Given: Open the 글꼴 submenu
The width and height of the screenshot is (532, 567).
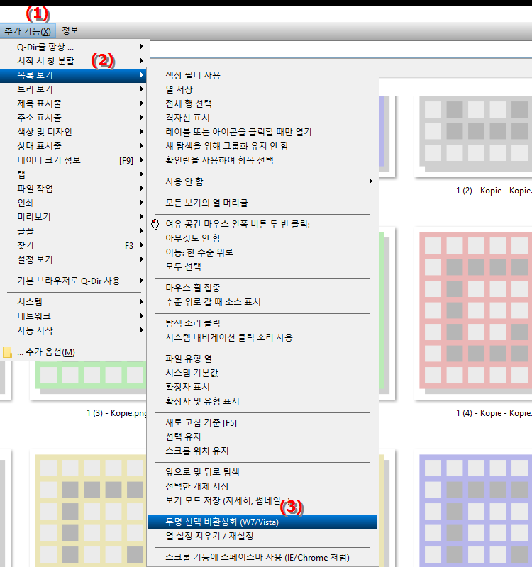Looking at the screenshot, I should [74, 231].
